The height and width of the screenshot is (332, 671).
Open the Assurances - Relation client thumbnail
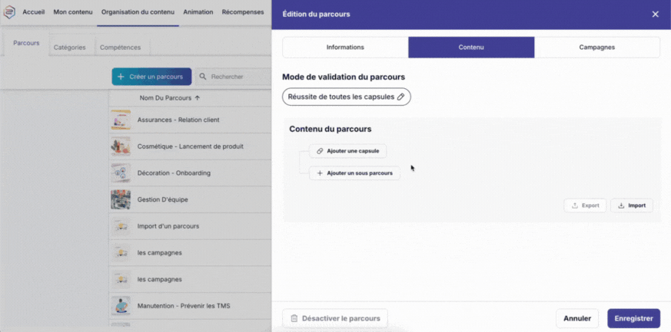click(x=121, y=120)
